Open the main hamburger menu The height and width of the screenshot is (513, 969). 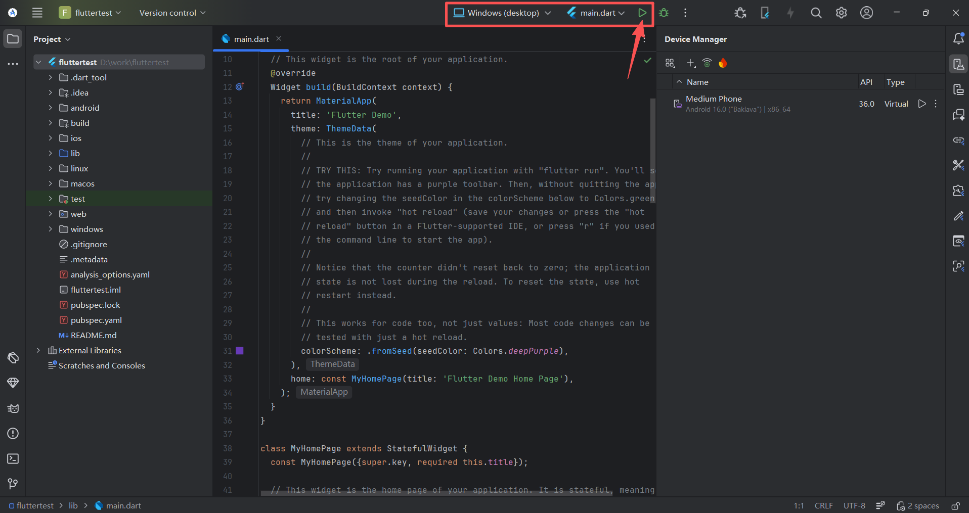tap(37, 13)
